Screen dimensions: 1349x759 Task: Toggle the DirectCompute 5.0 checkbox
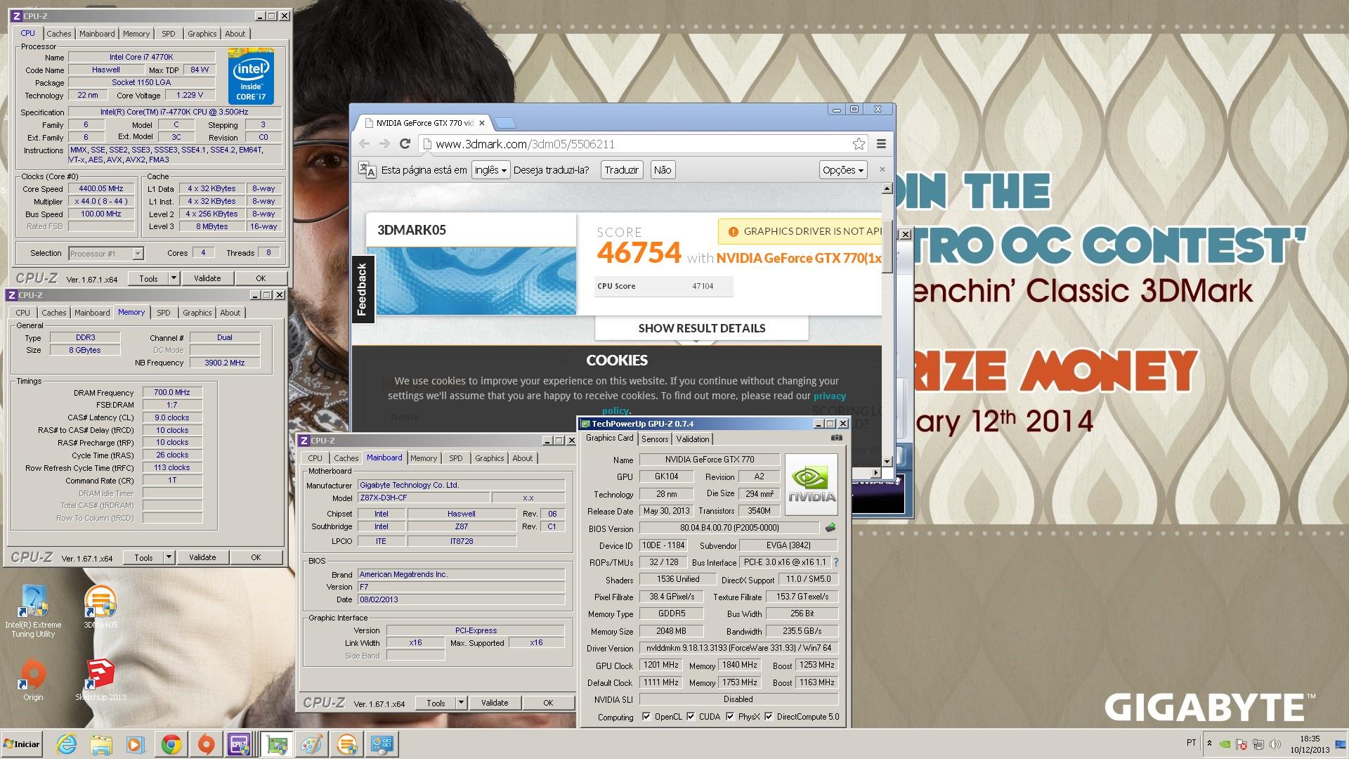pos(769,716)
